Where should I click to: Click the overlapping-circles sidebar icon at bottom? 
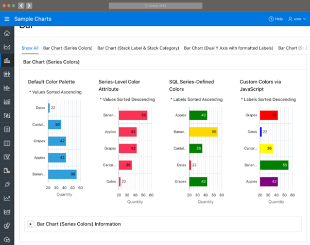[x=7, y=239]
